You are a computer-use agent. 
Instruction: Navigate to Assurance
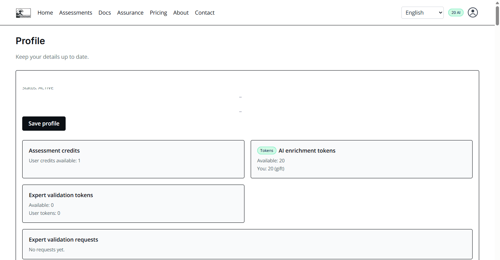tap(130, 13)
